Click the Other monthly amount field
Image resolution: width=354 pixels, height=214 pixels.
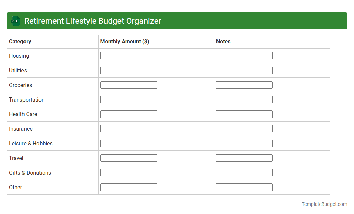128,187
